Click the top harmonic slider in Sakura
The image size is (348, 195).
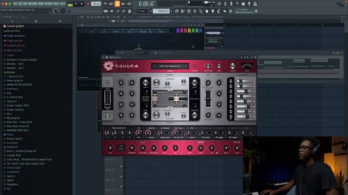tap(244, 81)
